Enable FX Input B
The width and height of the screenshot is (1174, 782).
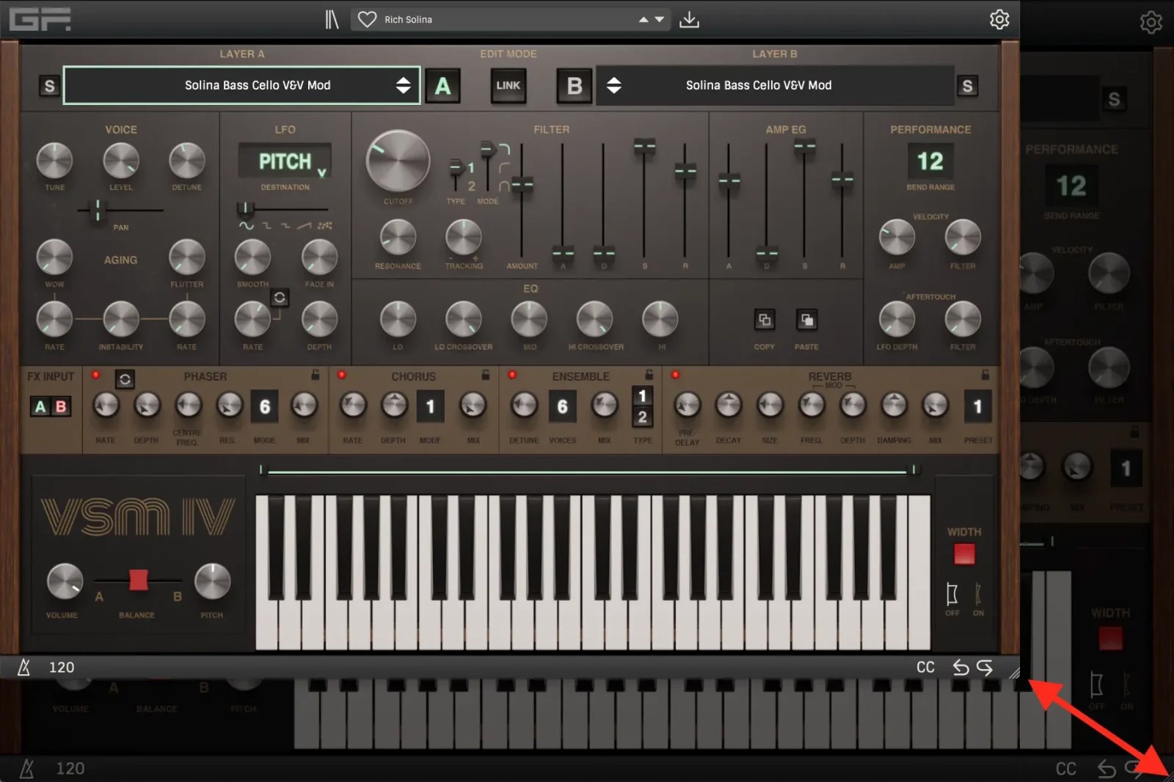pos(61,406)
